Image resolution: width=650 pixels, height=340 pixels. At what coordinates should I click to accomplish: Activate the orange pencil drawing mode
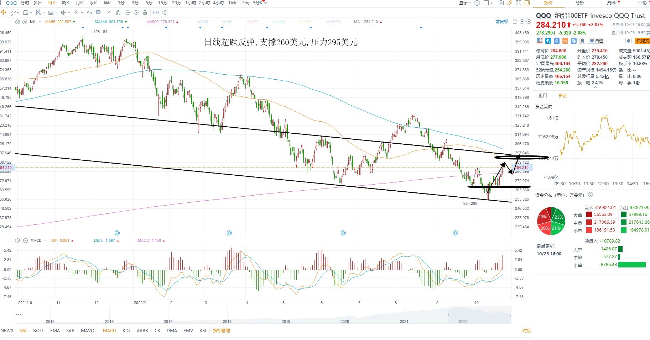510,3
